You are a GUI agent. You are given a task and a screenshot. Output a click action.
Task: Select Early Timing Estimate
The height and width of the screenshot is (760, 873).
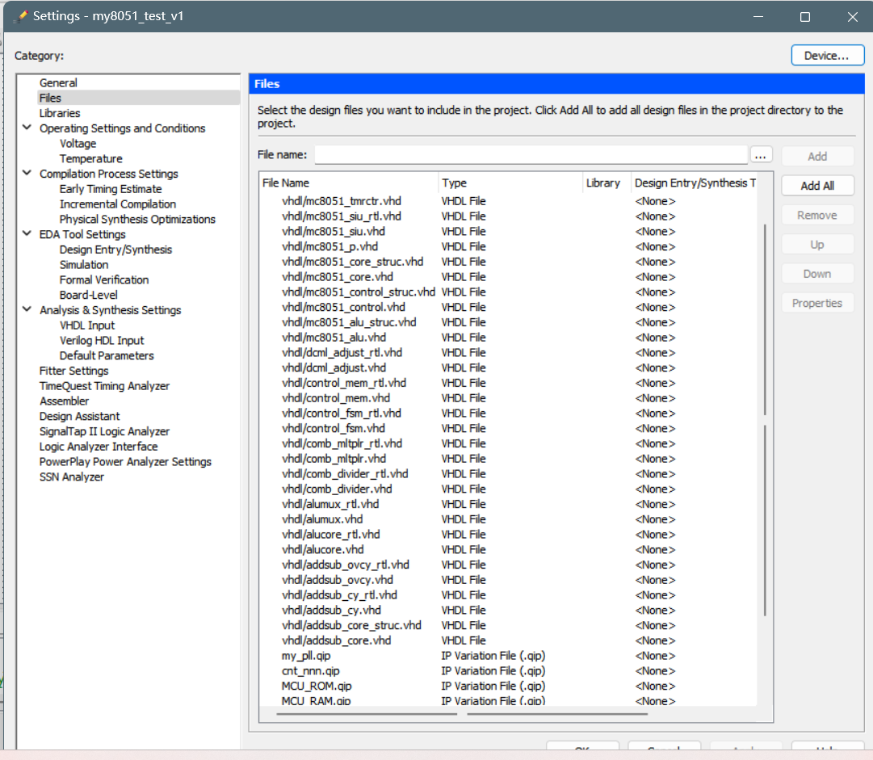[111, 189]
